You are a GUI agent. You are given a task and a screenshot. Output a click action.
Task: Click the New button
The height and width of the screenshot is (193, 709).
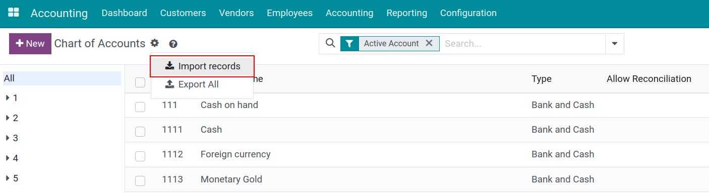click(x=30, y=44)
